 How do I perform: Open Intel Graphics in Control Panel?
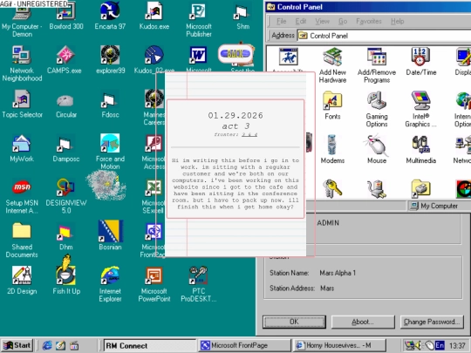420,109
